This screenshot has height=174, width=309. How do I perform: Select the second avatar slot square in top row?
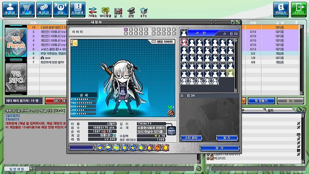point(131,30)
